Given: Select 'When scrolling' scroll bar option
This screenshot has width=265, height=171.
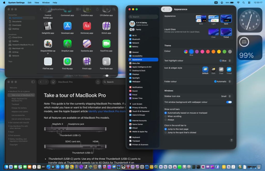Looking at the screenshot, I should pyautogui.click(x=166, y=116).
